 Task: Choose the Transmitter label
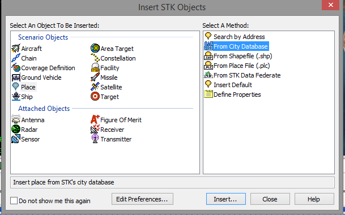coord(116,139)
